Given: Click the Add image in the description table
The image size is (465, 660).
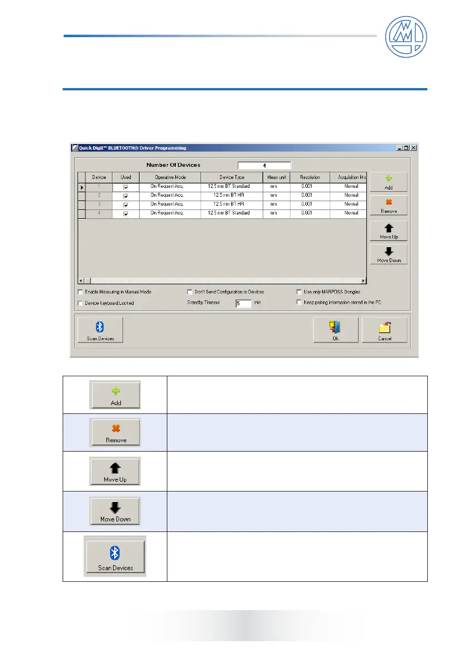Looking at the screenshot, I should point(115,395).
